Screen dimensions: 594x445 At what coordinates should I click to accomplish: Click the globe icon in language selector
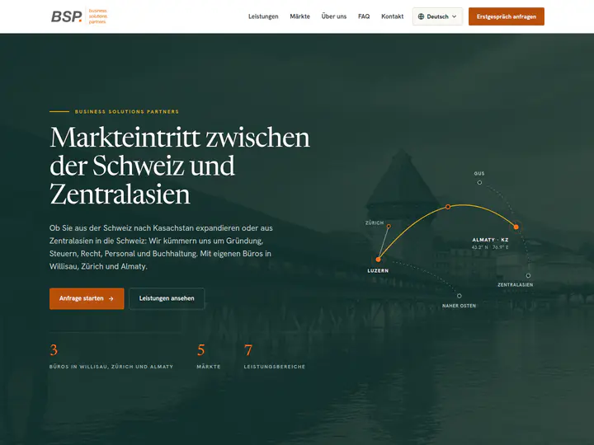click(x=421, y=16)
